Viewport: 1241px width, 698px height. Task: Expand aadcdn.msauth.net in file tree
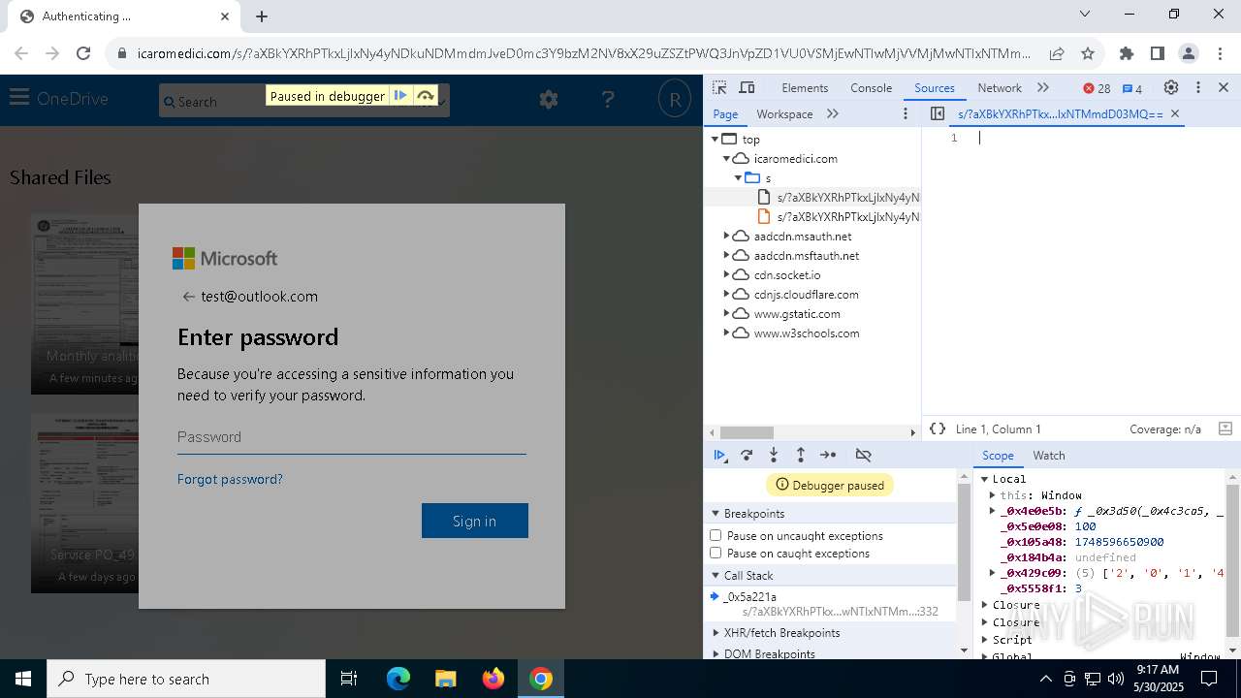[726, 236]
